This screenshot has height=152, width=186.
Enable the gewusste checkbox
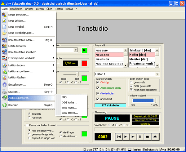[x=131, y=82]
